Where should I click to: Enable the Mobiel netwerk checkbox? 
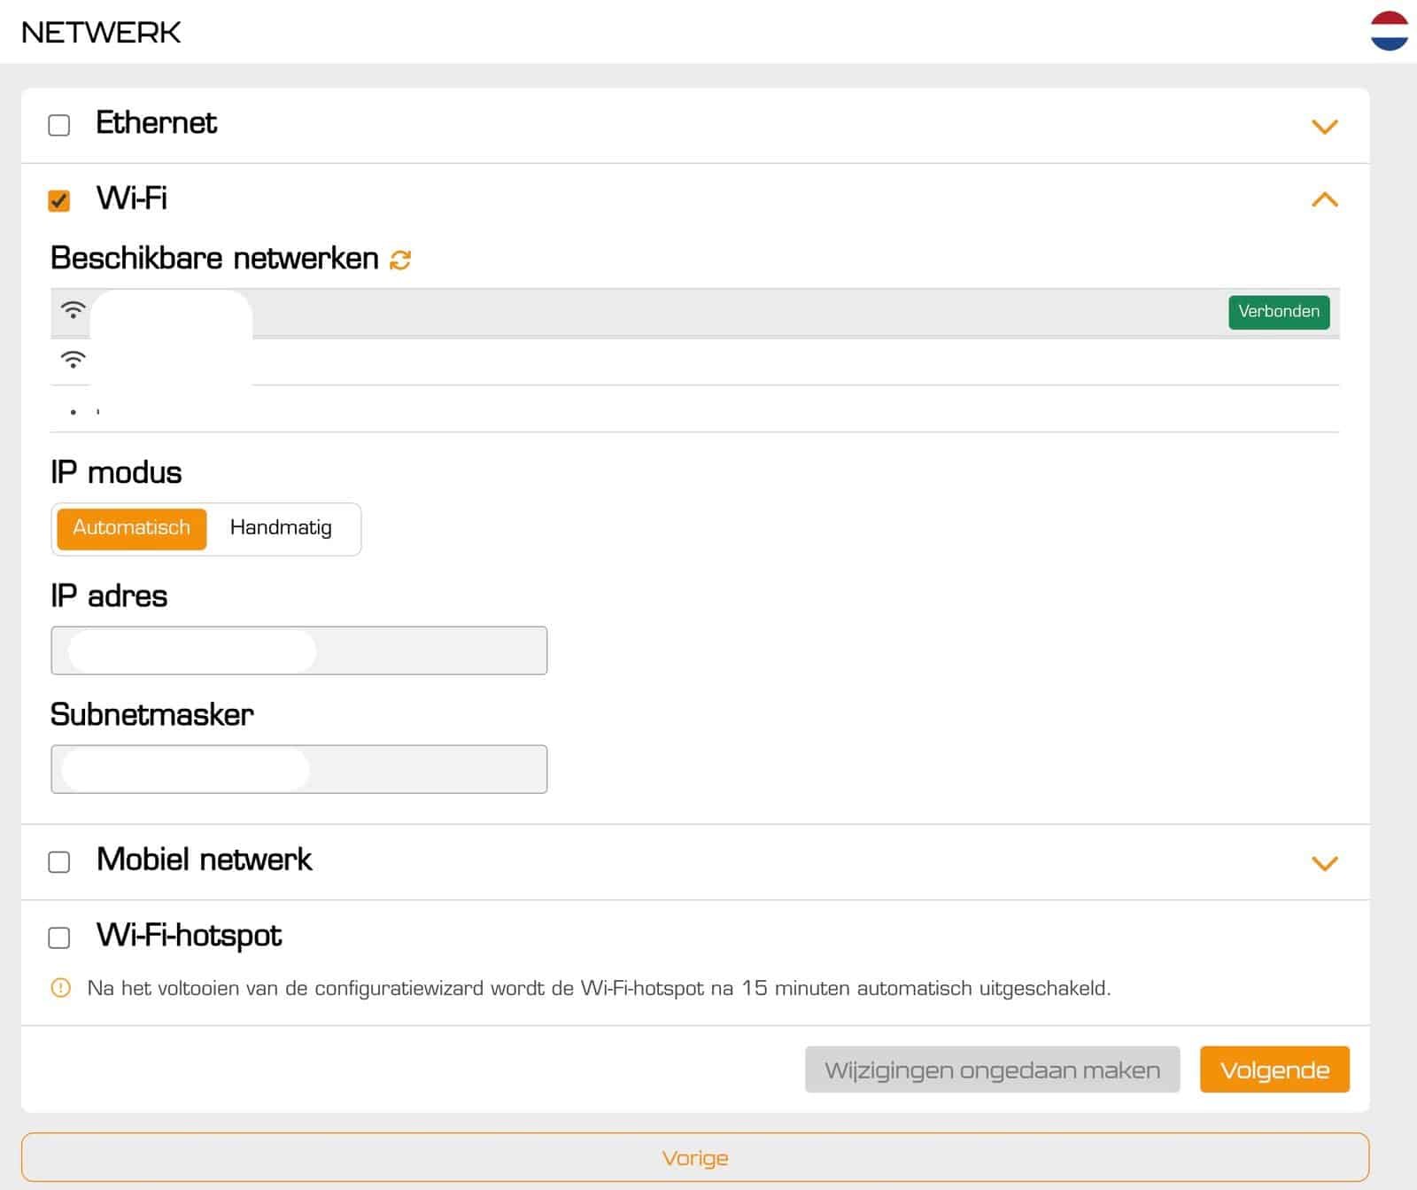pos(59,861)
